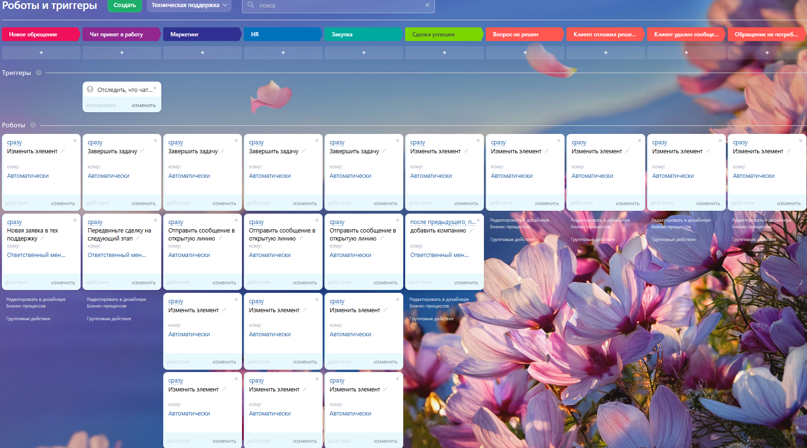This screenshot has height=448, width=807.
Task: Delete Изменить элемент robot in Обращение не потреб... stage
Action: point(801,141)
